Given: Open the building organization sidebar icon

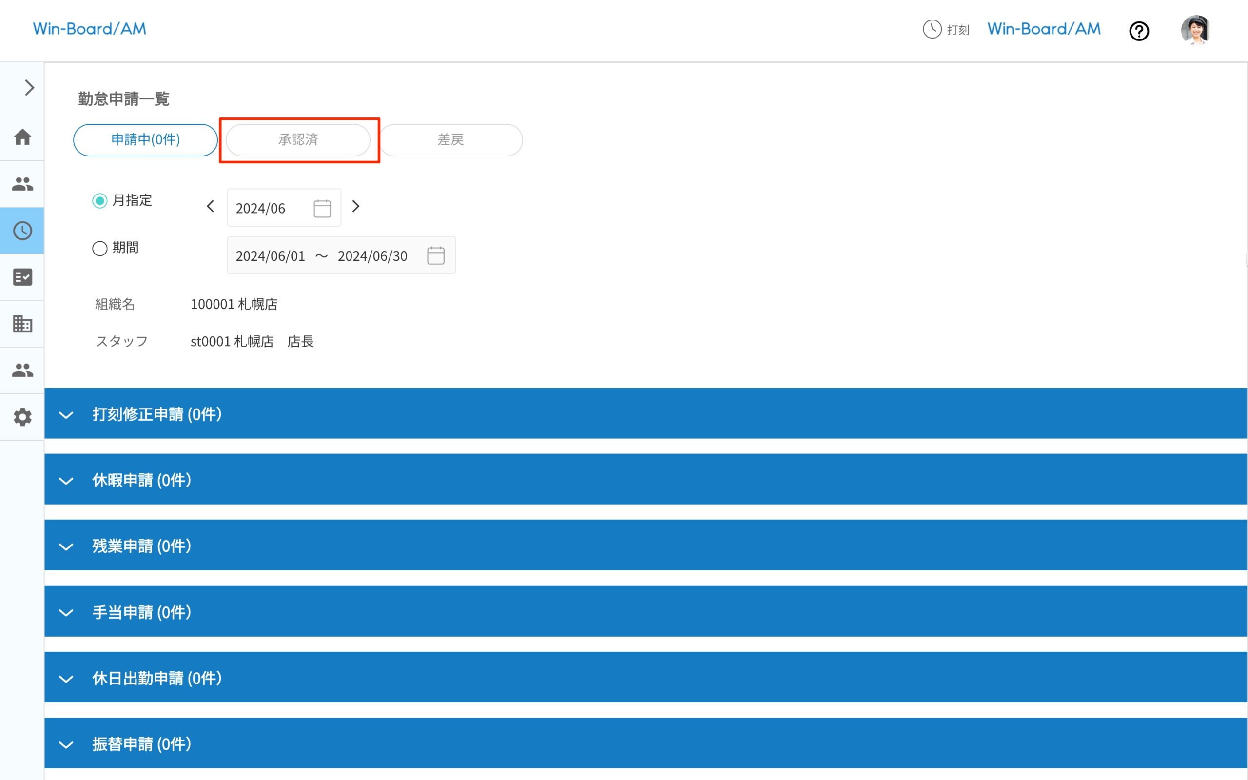Looking at the screenshot, I should pyautogui.click(x=22, y=324).
